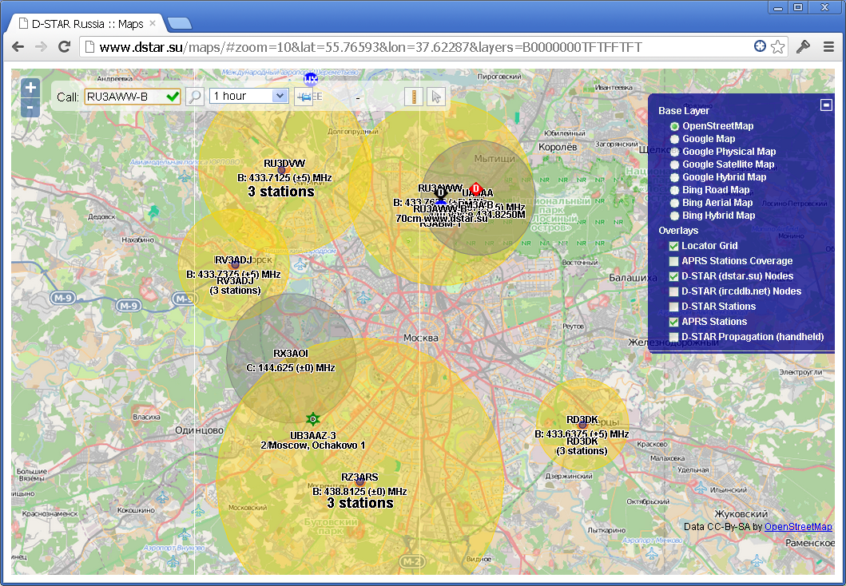Click the '3 stations' label under RU3DVW
Screen dimensions: 846x586
pyautogui.click(x=281, y=192)
